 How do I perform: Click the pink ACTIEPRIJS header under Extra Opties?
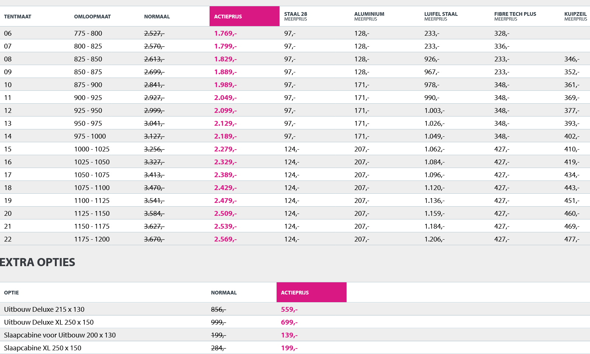(311, 293)
